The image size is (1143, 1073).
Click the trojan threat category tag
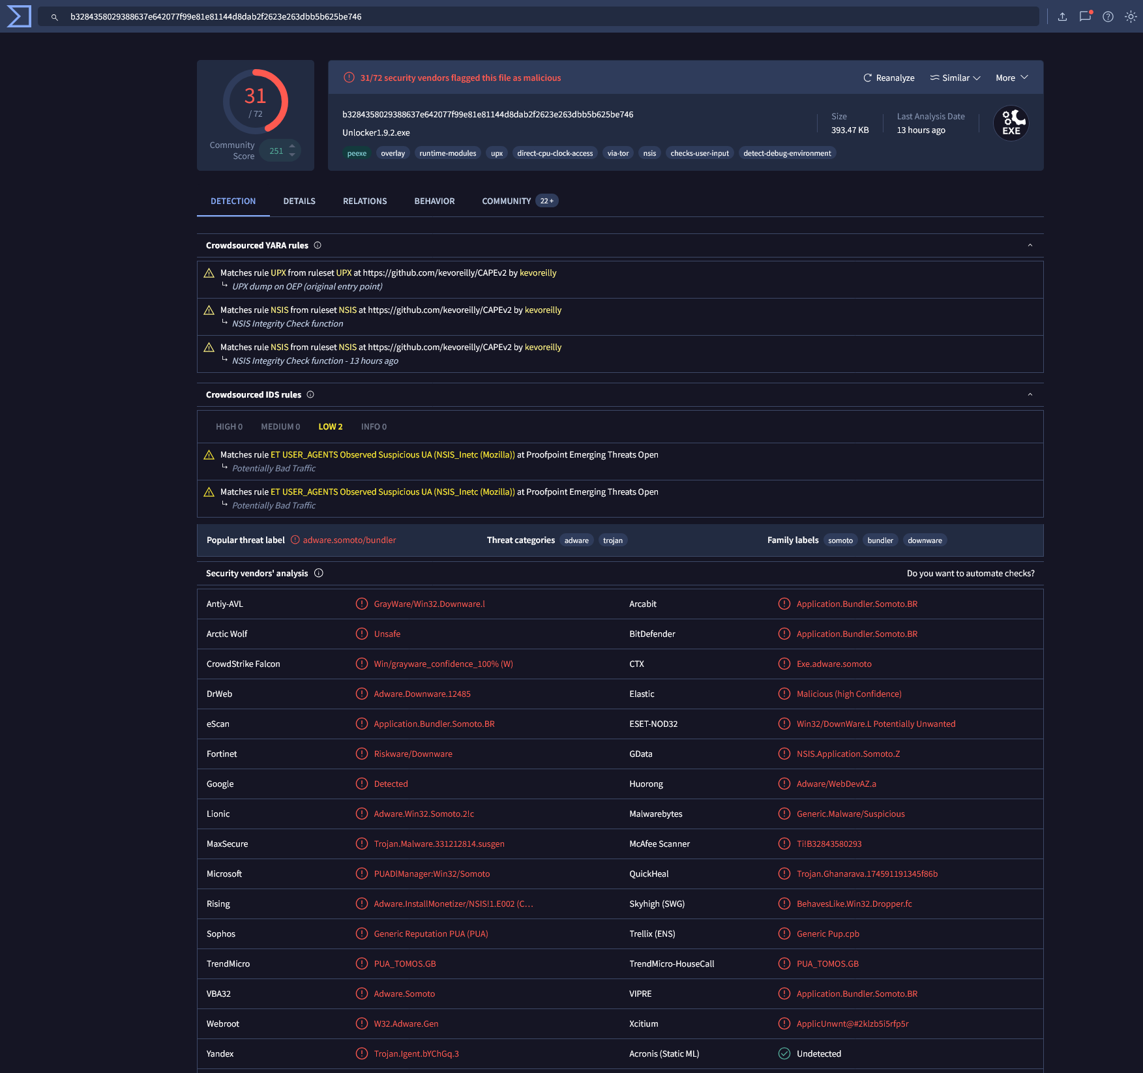[613, 540]
